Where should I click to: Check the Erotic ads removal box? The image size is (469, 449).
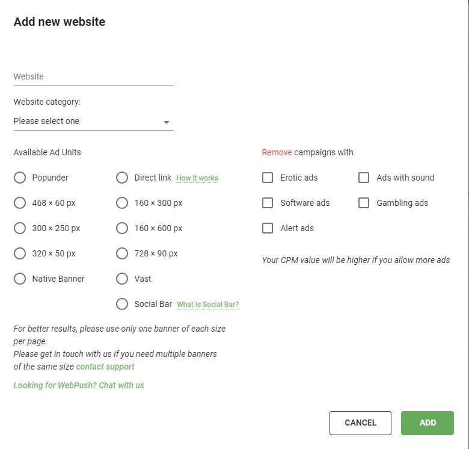pyautogui.click(x=268, y=178)
